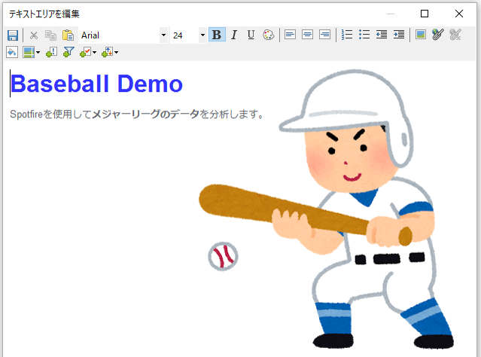Open the background fill bucket tool

point(12,52)
